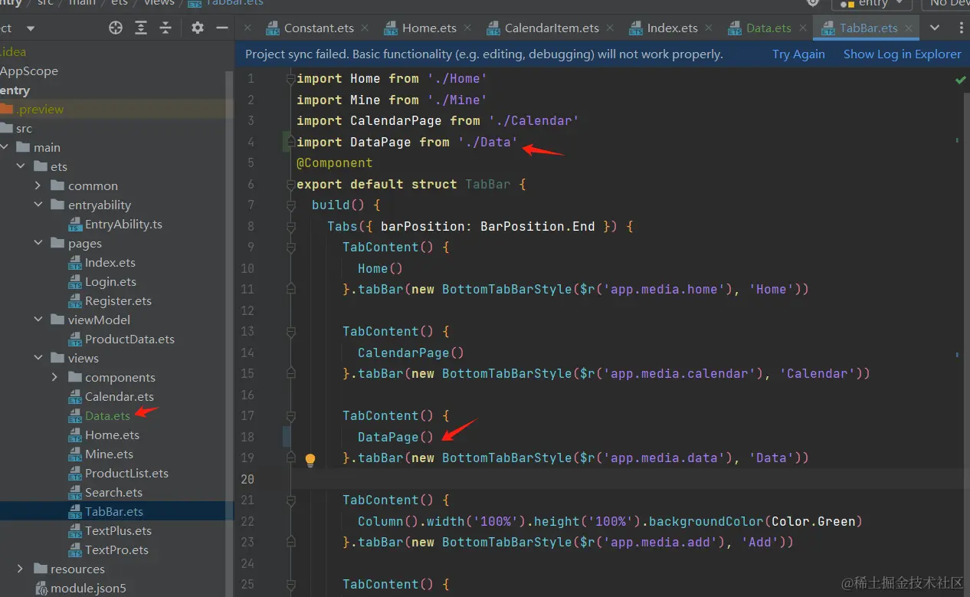
Task: Click the Try Again link
Action: 798,54
